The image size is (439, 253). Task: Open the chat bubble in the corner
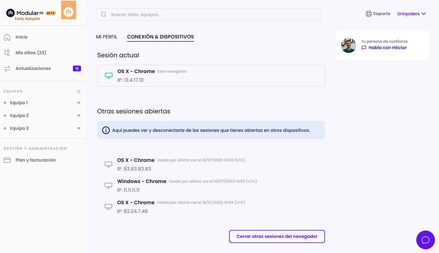[425, 240]
